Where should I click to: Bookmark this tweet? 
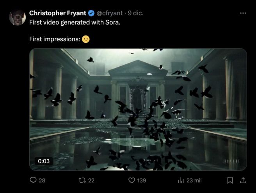point(230,180)
